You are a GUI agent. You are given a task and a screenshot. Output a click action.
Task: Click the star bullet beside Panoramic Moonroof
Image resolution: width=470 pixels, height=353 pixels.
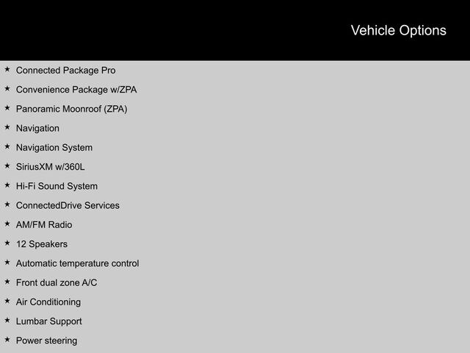(x=7, y=108)
